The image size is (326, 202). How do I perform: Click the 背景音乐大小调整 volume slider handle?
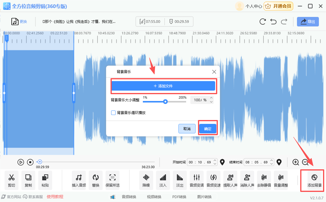pyautogui.click(x=165, y=102)
